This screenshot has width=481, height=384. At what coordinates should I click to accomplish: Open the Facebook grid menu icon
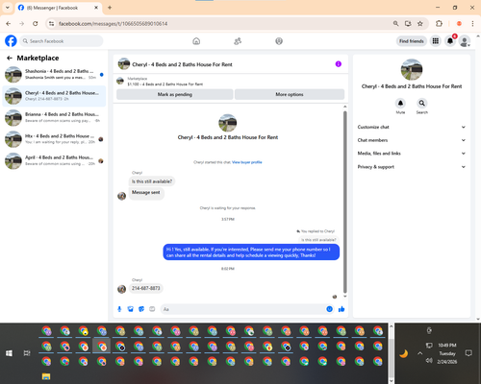click(x=436, y=41)
